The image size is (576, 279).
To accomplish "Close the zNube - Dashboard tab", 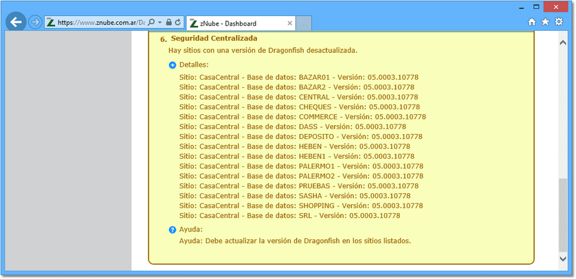I will coord(289,23).
